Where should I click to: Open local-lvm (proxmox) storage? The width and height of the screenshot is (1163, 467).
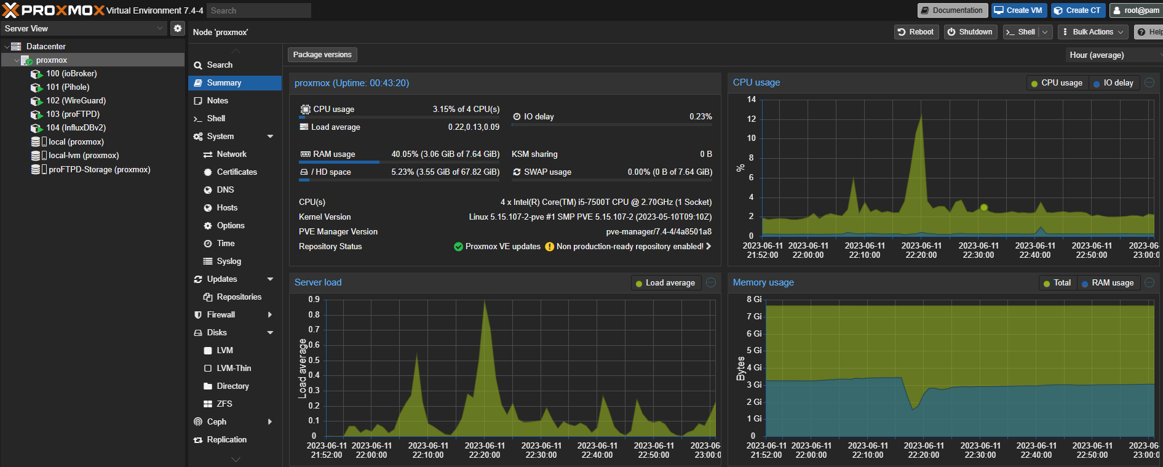[84, 156]
